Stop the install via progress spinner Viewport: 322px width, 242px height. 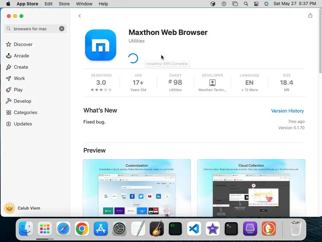click(x=133, y=58)
